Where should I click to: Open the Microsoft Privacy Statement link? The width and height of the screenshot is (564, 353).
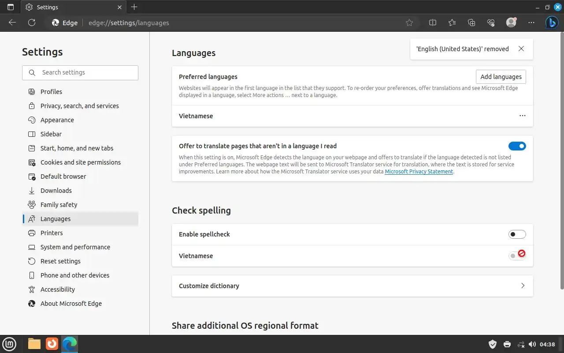(419, 172)
